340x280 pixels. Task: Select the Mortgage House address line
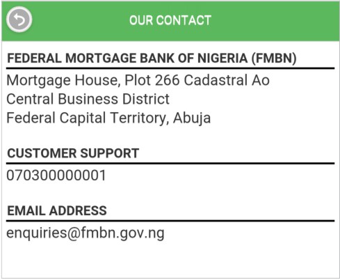(138, 80)
